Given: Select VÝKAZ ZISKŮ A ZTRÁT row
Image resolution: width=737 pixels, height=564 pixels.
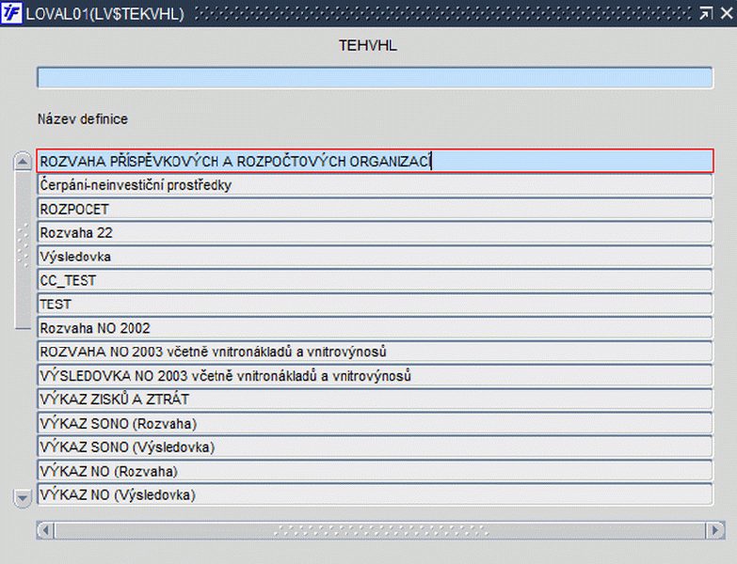Looking at the screenshot, I should pos(375,399).
